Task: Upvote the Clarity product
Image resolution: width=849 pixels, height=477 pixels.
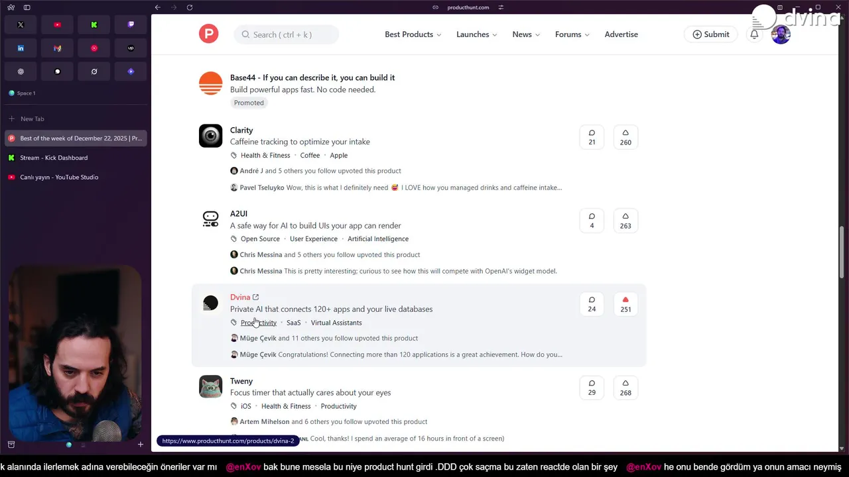Action: tap(625, 137)
